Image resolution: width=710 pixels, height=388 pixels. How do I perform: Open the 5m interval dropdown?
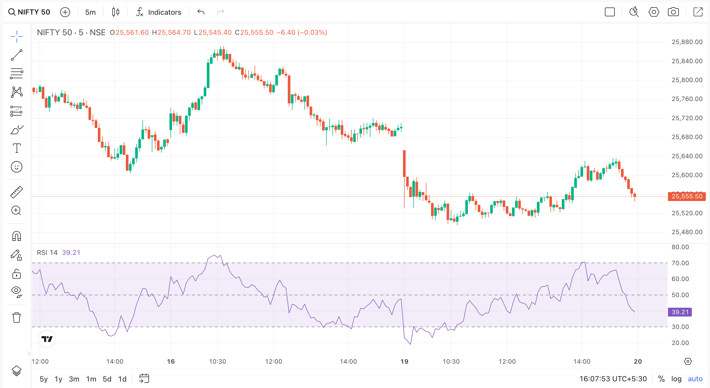tap(90, 12)
